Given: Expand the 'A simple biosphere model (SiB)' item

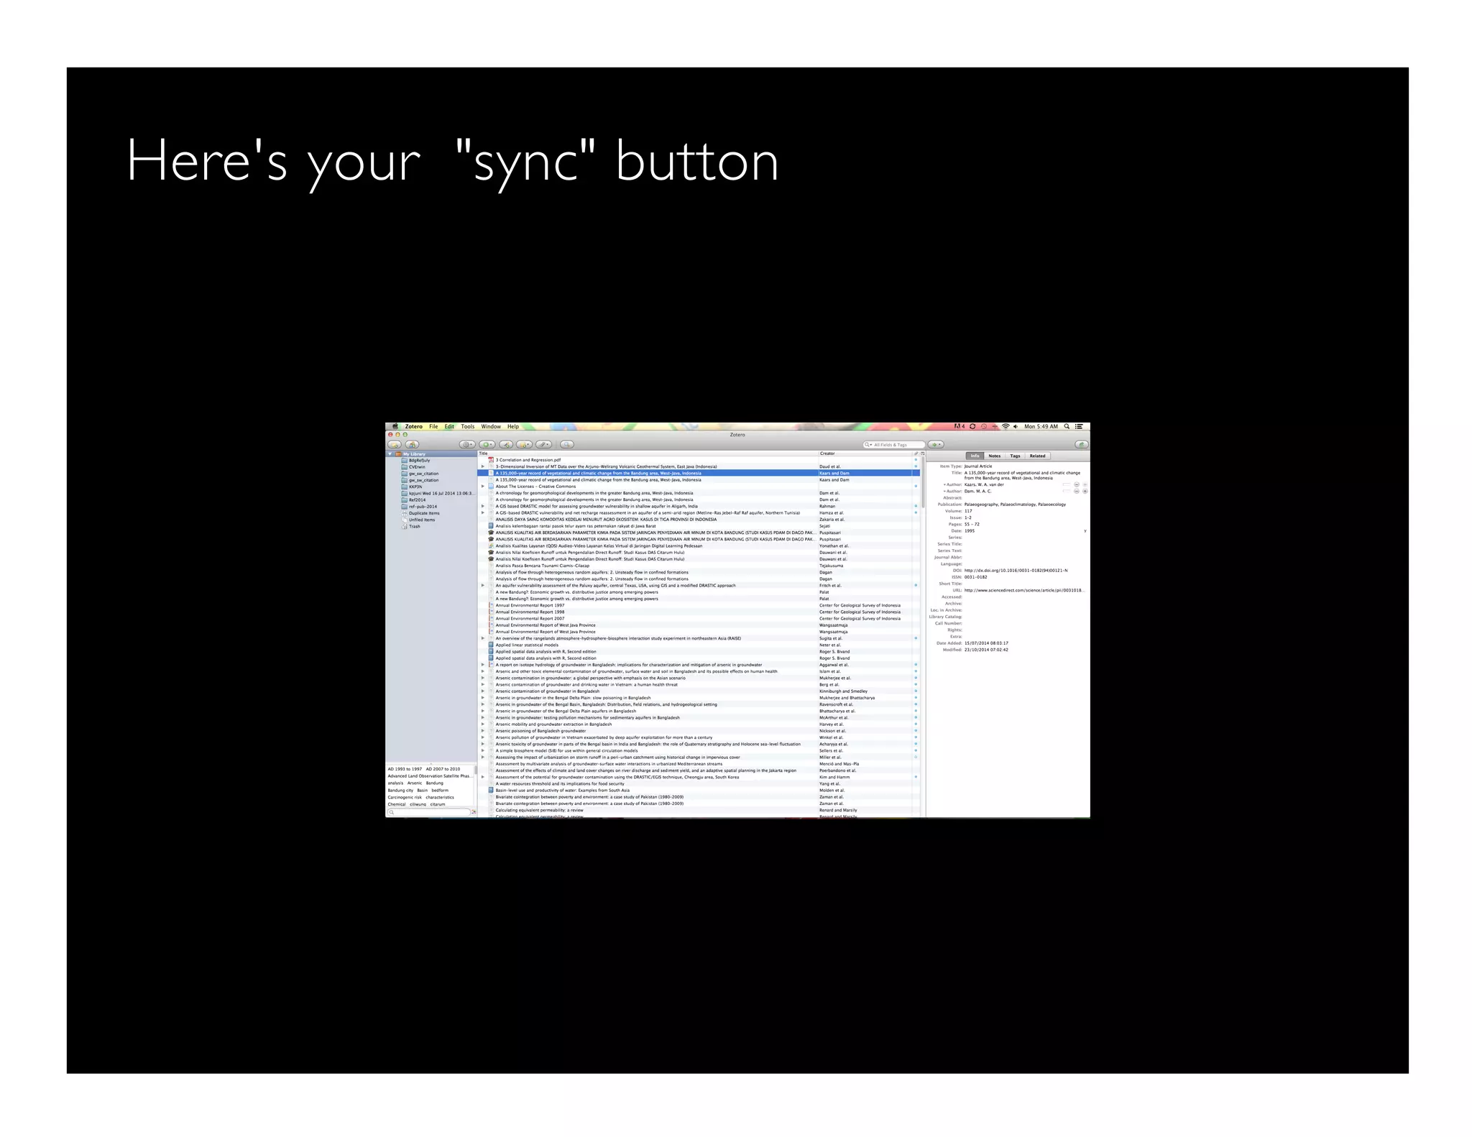Looking at the screenshot, I should [483, 750].
